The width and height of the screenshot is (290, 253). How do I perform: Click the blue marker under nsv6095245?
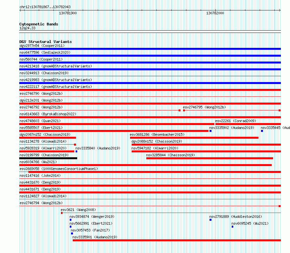pos(232,227)
